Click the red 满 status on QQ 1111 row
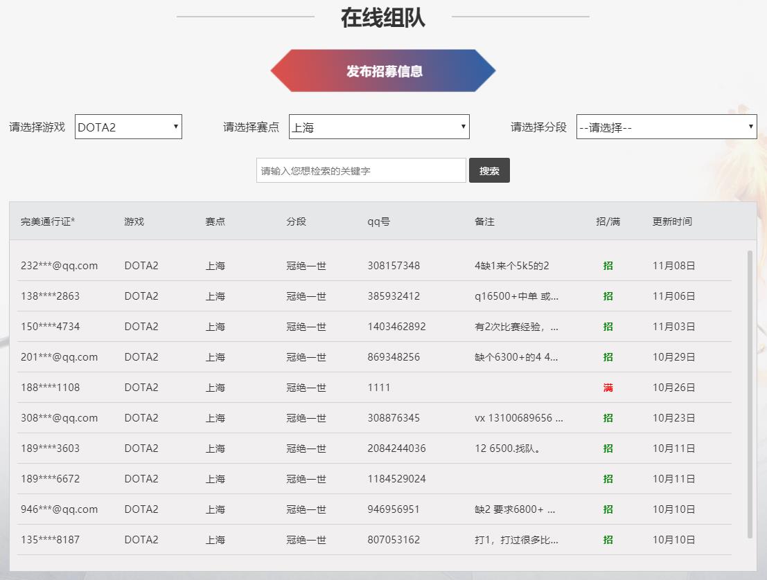 click(x=608, y=387)
